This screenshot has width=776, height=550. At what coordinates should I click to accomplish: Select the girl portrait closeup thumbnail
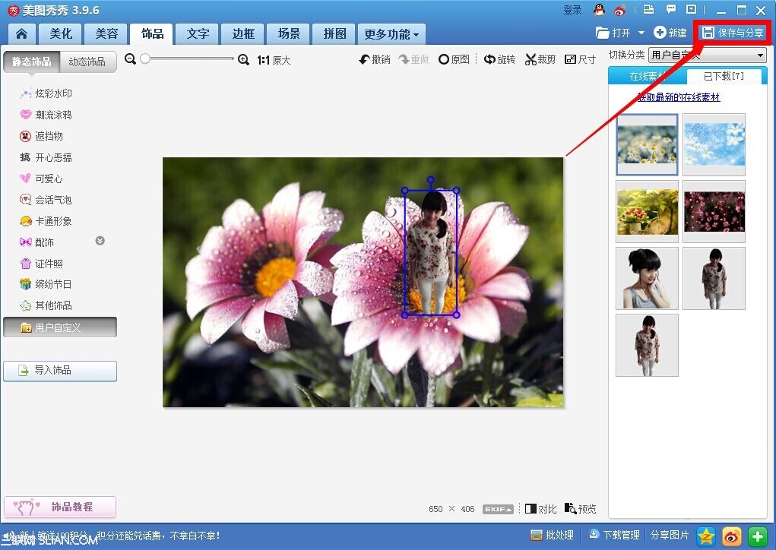647,279
